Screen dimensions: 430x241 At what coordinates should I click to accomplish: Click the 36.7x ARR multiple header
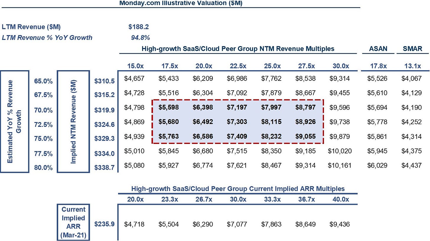(307, 199)
